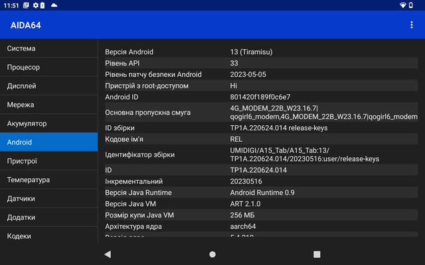Image resolution: width=425 pixels, height=265 pixels.
Task: Select the incremental value 20230516
Action: tap(246, 181)
